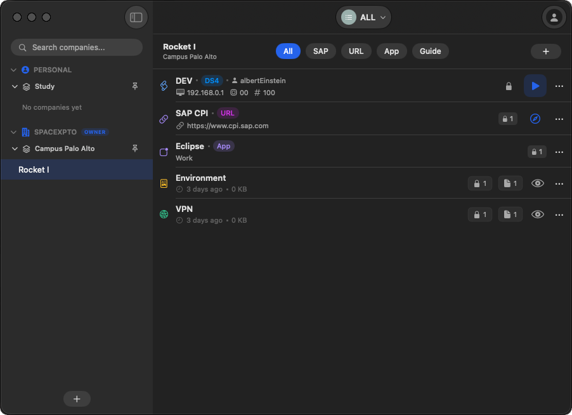Click the DEV SAP system icon
The width and height of the screenshot is (572, 415).
pyautogui.click(x=164, y=86)
